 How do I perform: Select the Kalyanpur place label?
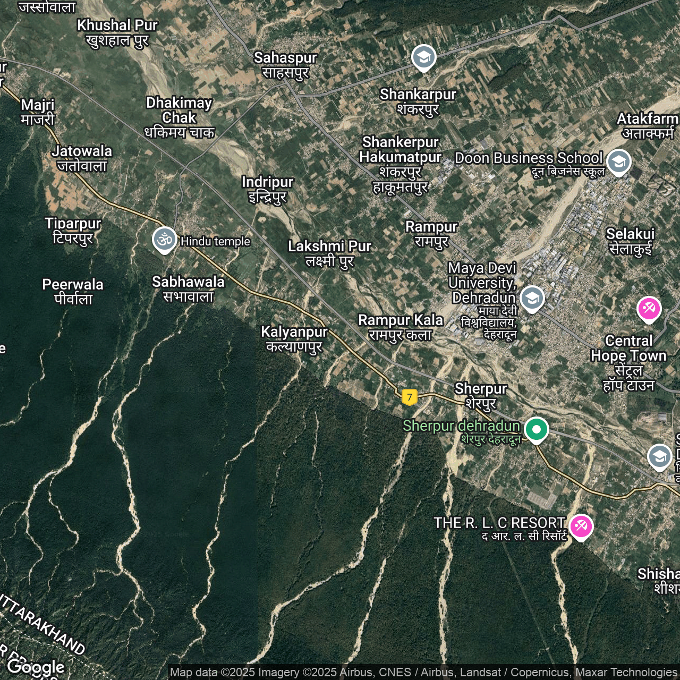click(294, 338)
